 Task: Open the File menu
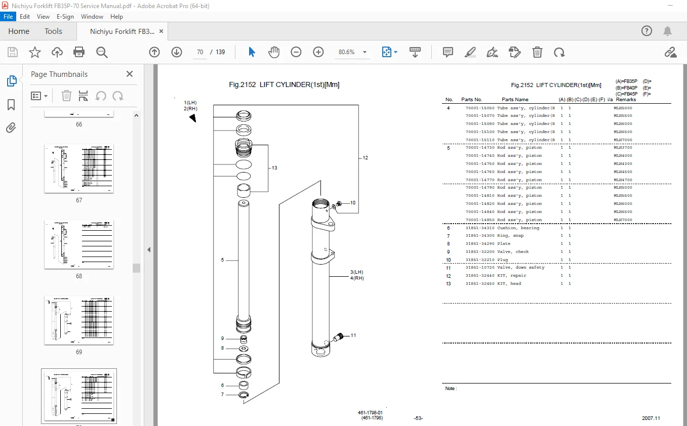9,16
